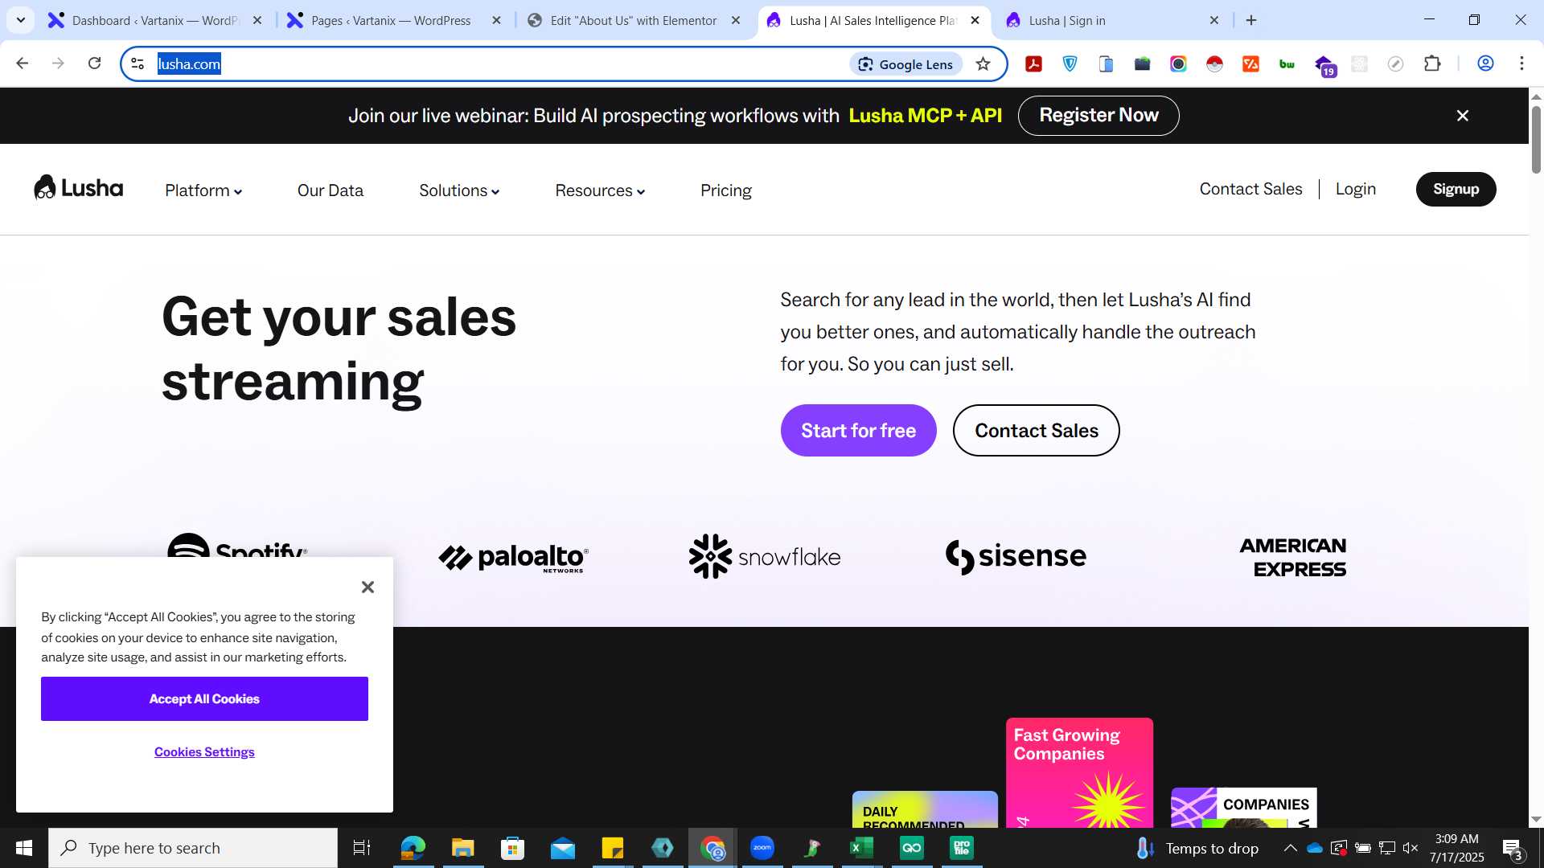Image resolution: width=1544 pixels, height=868 pixels.
Task: Open Microsoft Store from taskbar
Action: 512,848
